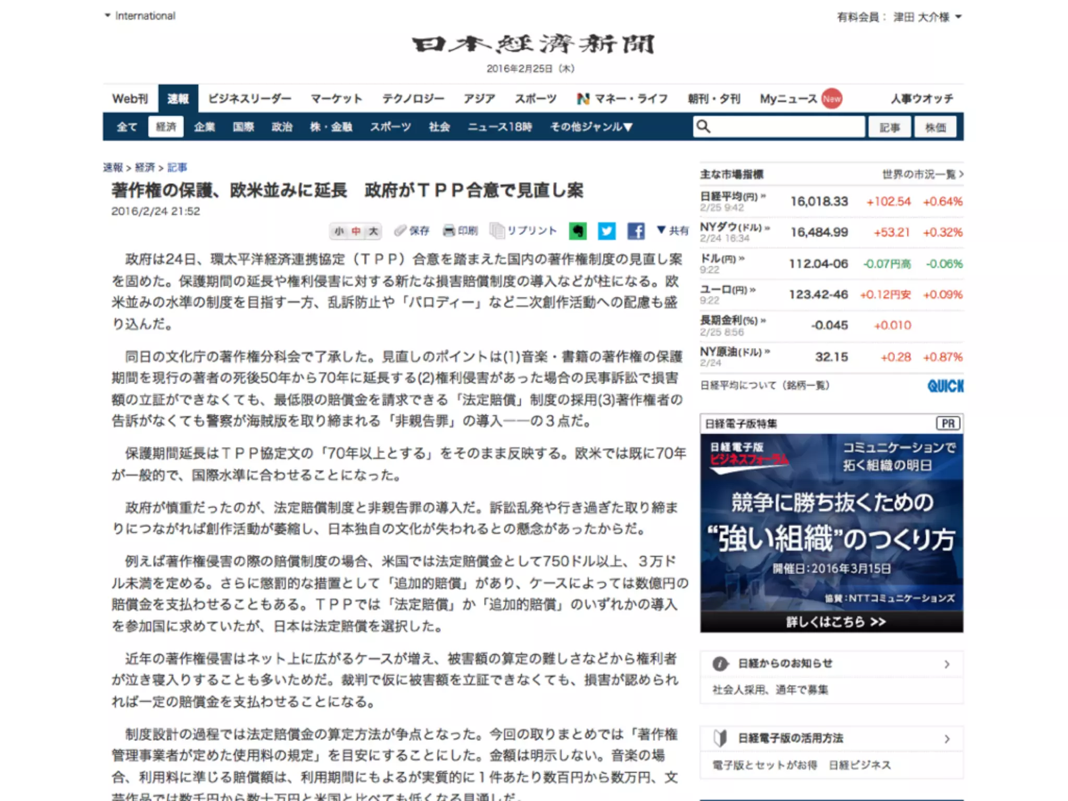Select 国際 category in blue bar
Viewport: 1068px width, 801px height.
[x=243, y=127]
